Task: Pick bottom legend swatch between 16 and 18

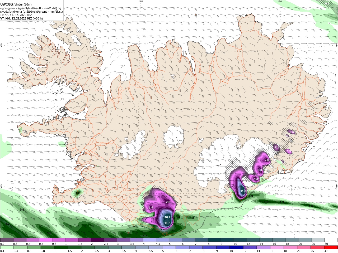Action: [x=277, y=247]
